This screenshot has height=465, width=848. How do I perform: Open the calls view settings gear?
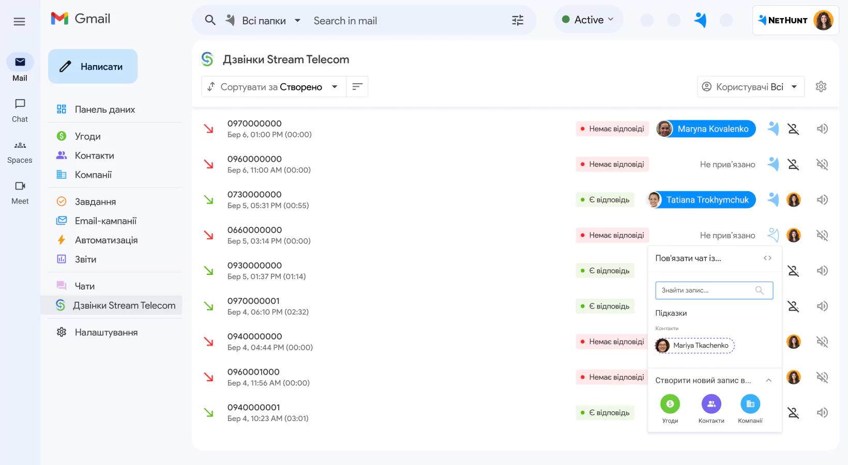point(821,86)
